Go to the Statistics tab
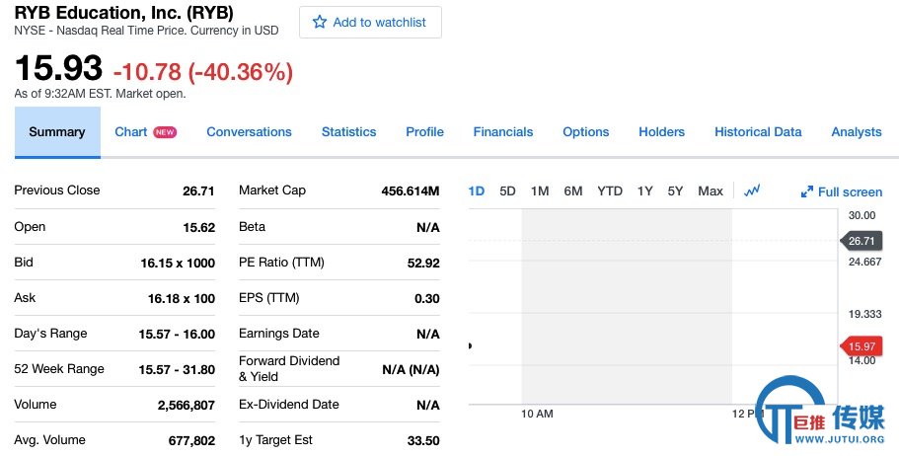 tap(348, 132)
